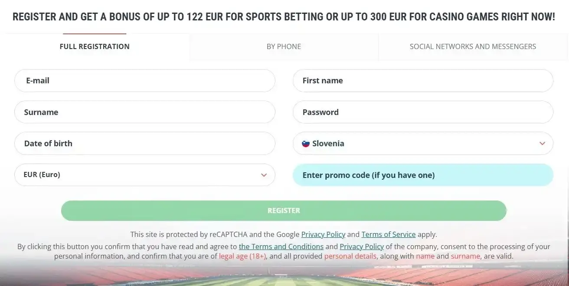The image size is (569, 286).
Task: Switch to the Full Registration tab
Action: point(95,46)
